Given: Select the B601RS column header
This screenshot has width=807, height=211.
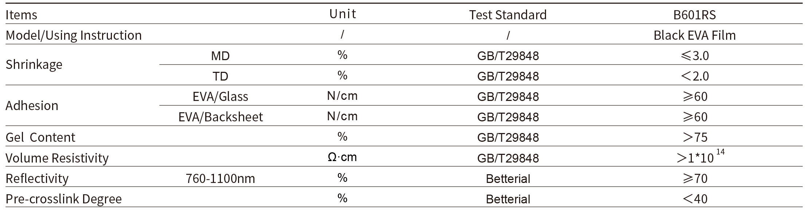Looking at the screenshot, I should tap(694, 15).
